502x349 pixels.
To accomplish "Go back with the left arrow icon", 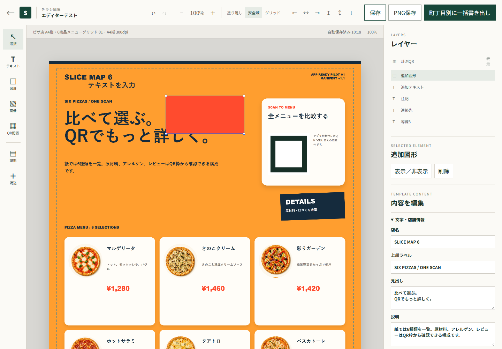I will pyautogui.click(x=10, y=13).
